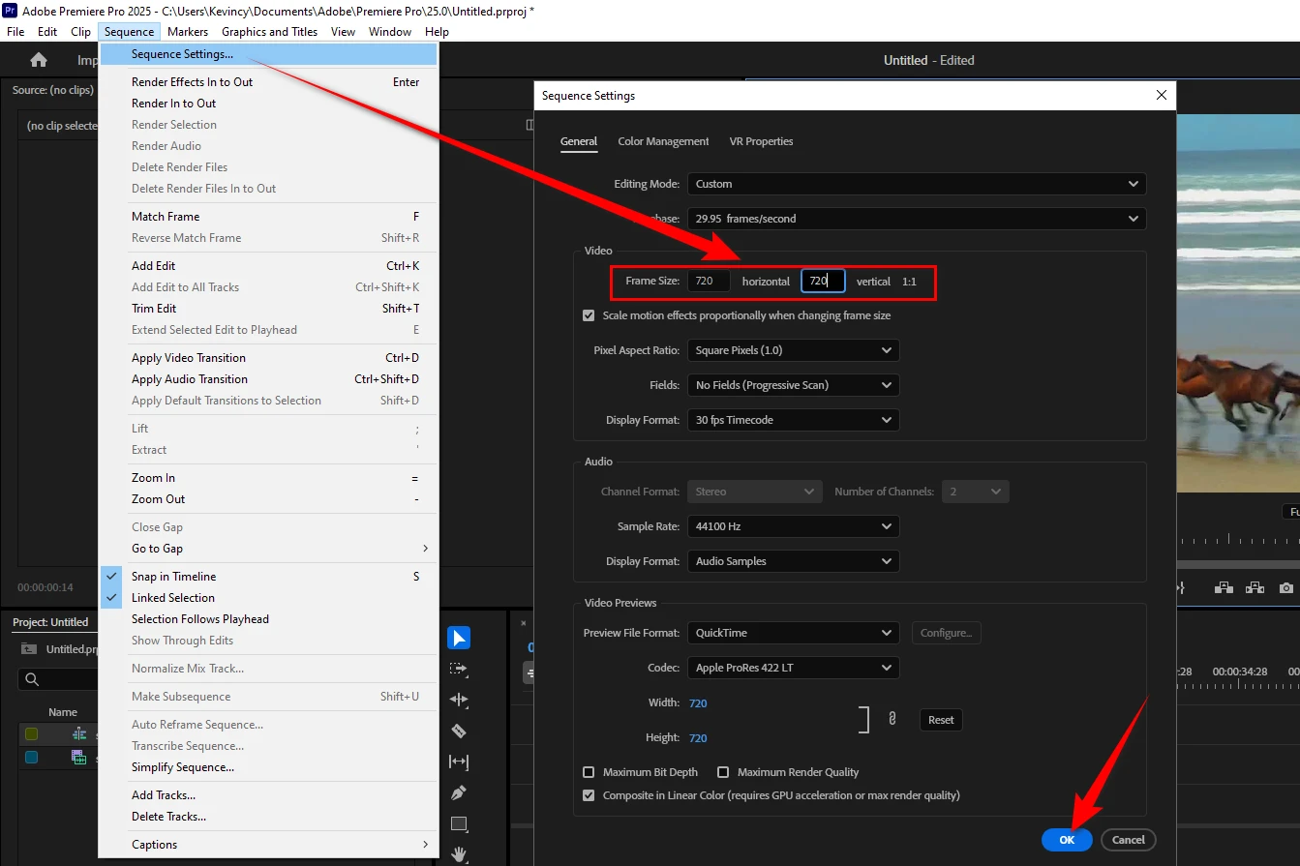Click the Reset button for preview size
Image resolution: width=1300 pixels, height=866 pixels.
pos(941,720)
